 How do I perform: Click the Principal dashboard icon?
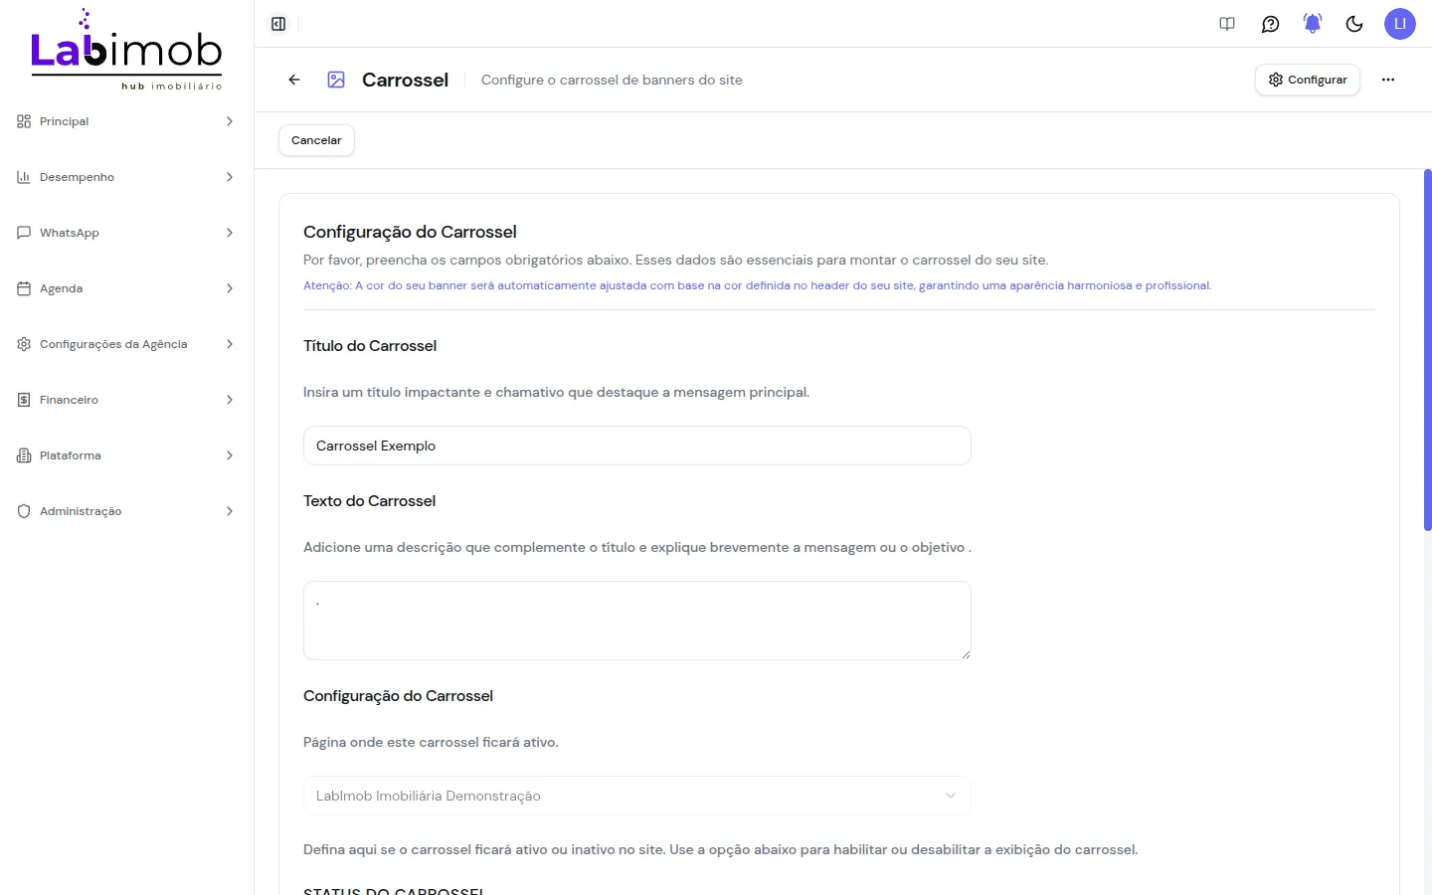point(24,121)
